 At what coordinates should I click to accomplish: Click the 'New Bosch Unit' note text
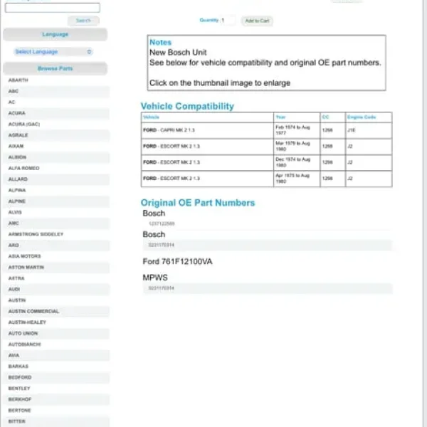[x=178, y=52]
